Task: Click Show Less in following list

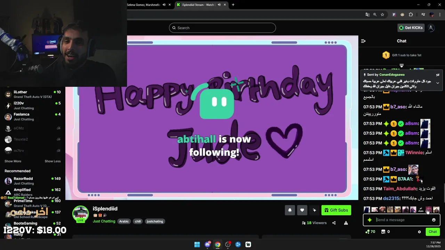Action: pyautogui.click(x=52, y=161)
